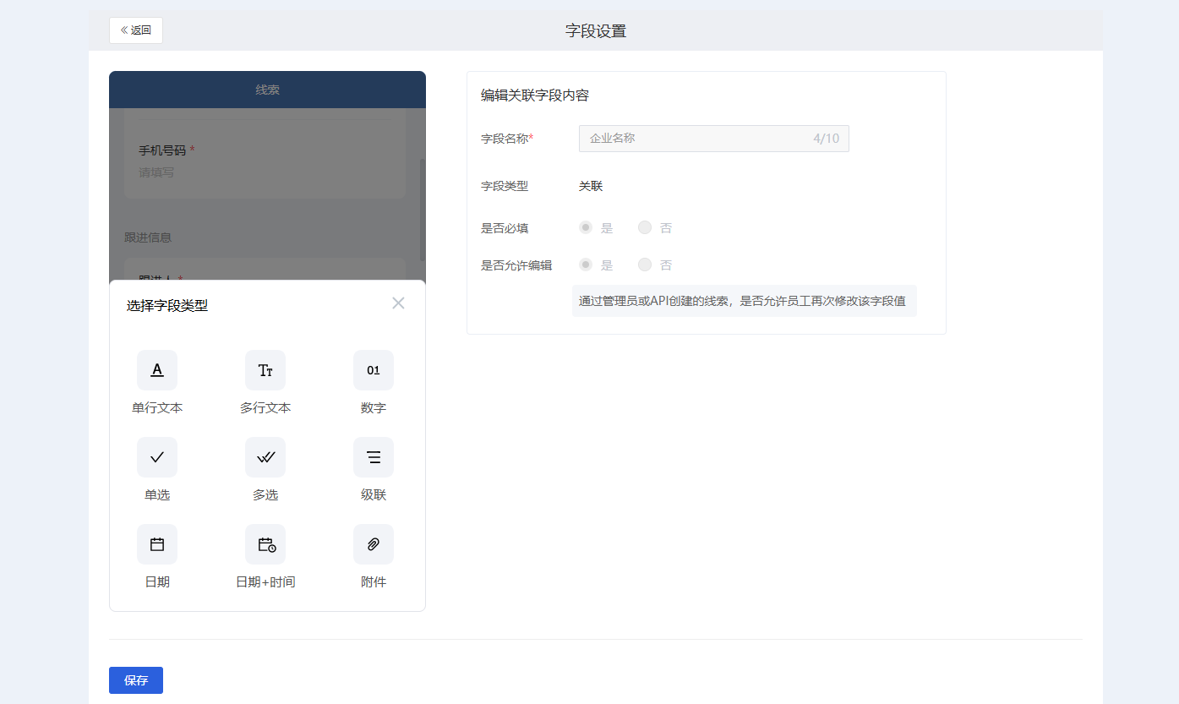
Task: Click the 单行文本 label text
Action: (x=157, y=408)
